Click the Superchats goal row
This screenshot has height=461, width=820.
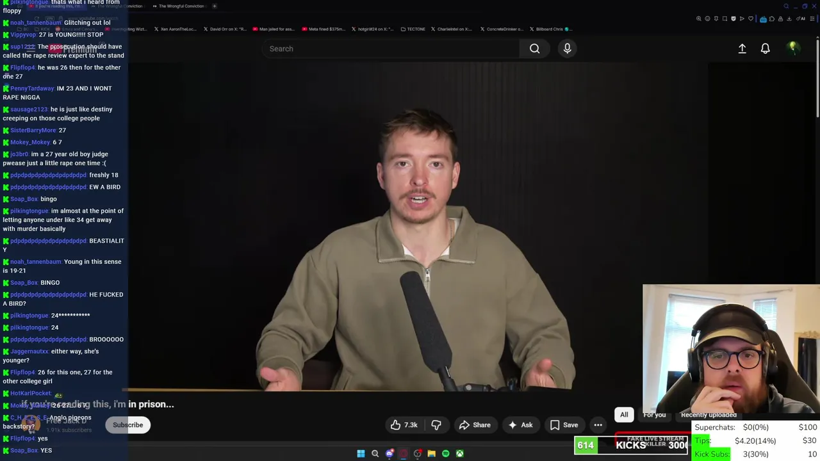tap(756, 427)
